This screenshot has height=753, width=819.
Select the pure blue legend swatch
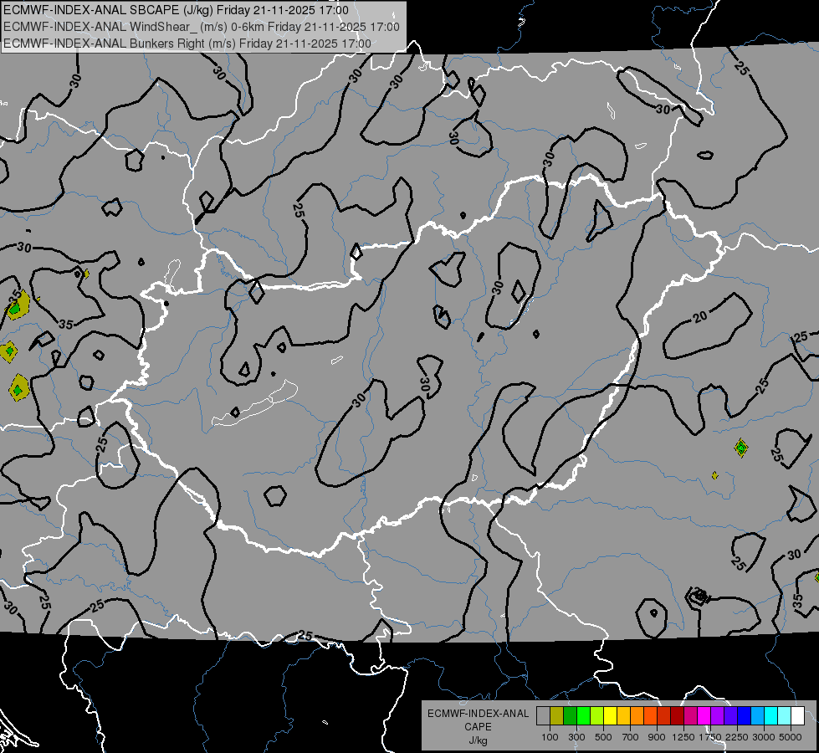[744, 716]
